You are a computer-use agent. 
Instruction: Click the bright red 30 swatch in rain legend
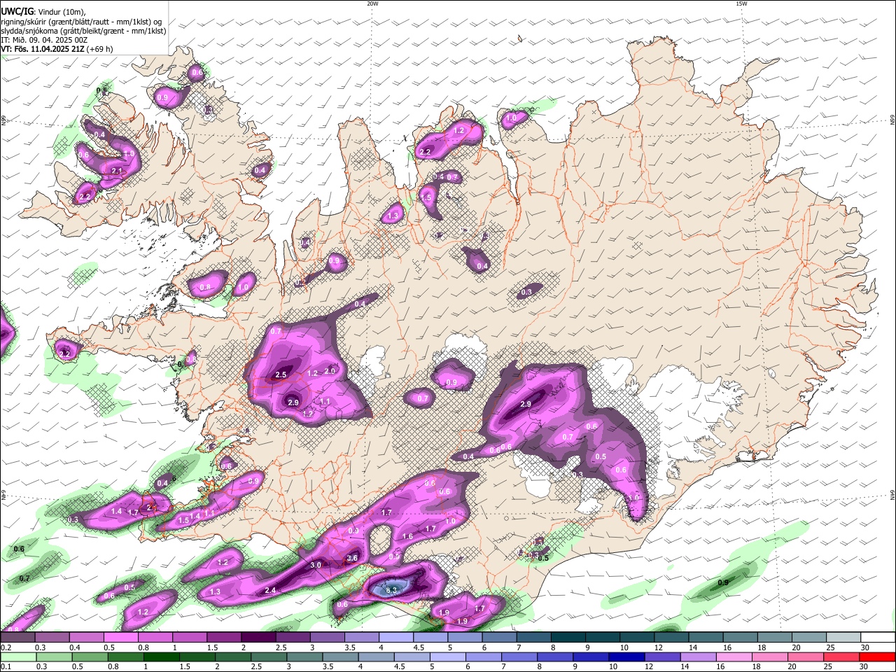[x=877, y=657]
